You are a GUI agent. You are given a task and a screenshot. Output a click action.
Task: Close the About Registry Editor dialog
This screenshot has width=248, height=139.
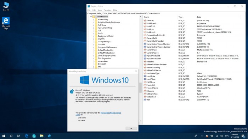[136, 71]
